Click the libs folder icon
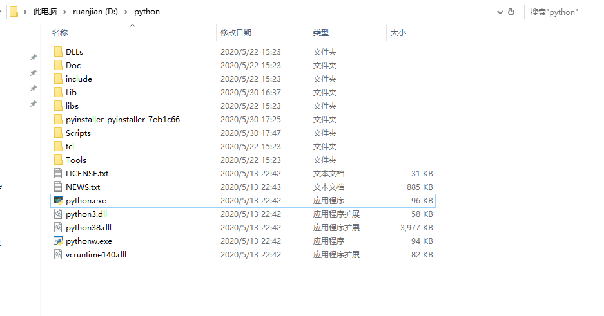 pos(58,106)
